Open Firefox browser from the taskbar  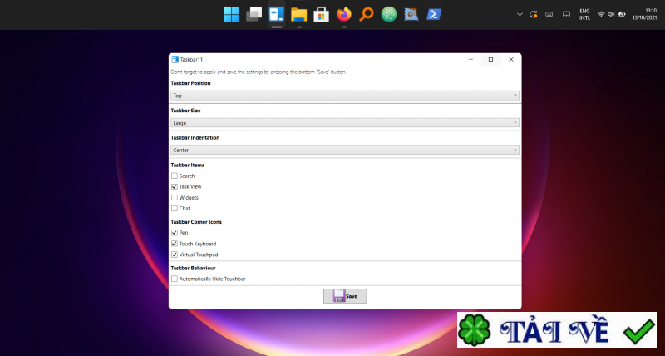coord(344,14)
